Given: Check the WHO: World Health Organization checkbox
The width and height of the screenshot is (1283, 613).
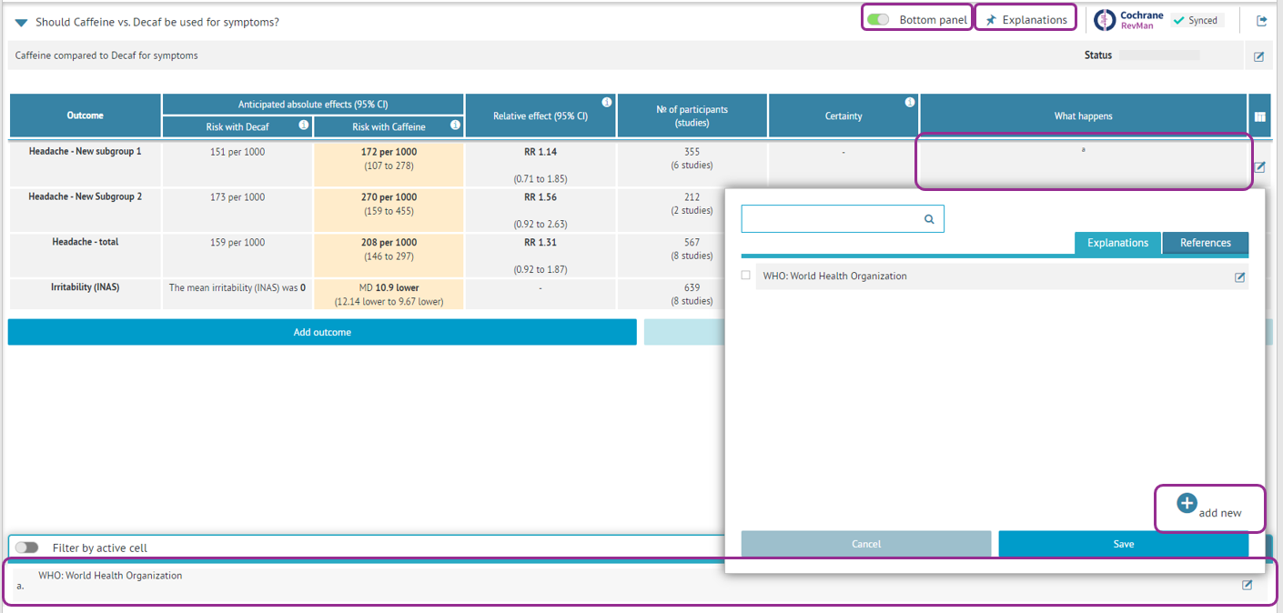Looking at the screenshot, I should [x=746, y=276].
